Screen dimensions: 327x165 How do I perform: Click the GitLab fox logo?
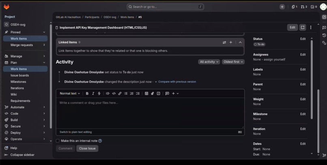6,7
